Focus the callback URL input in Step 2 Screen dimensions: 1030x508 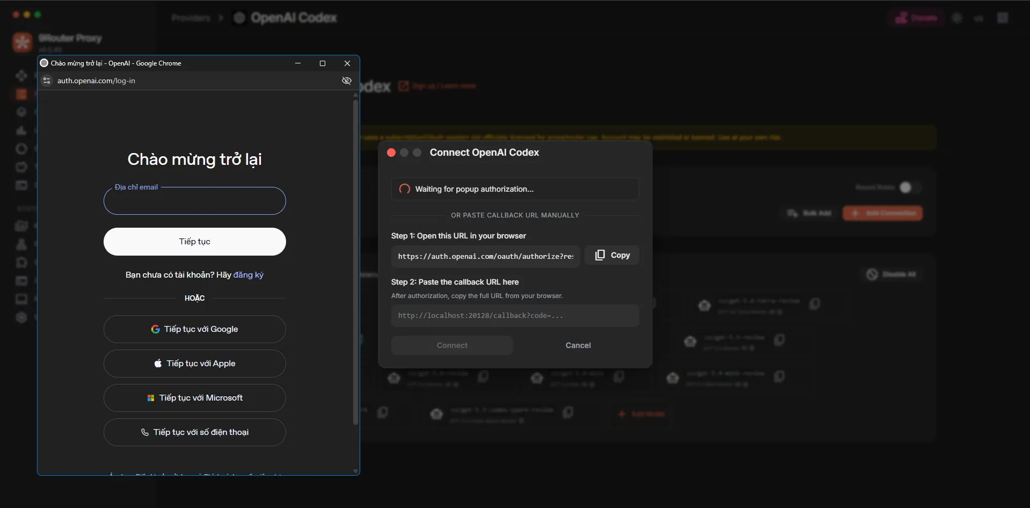[x=515, y=316]
